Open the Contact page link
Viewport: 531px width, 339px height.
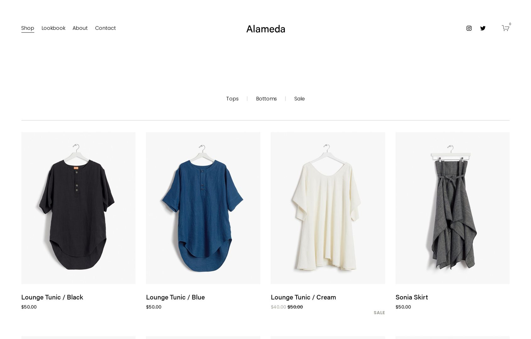[x=105, y=28]
